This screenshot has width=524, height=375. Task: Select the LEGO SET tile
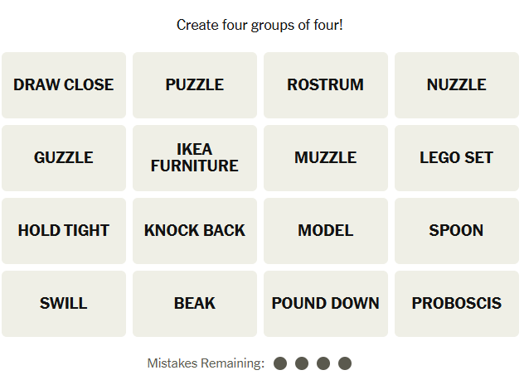coord(457,158)
